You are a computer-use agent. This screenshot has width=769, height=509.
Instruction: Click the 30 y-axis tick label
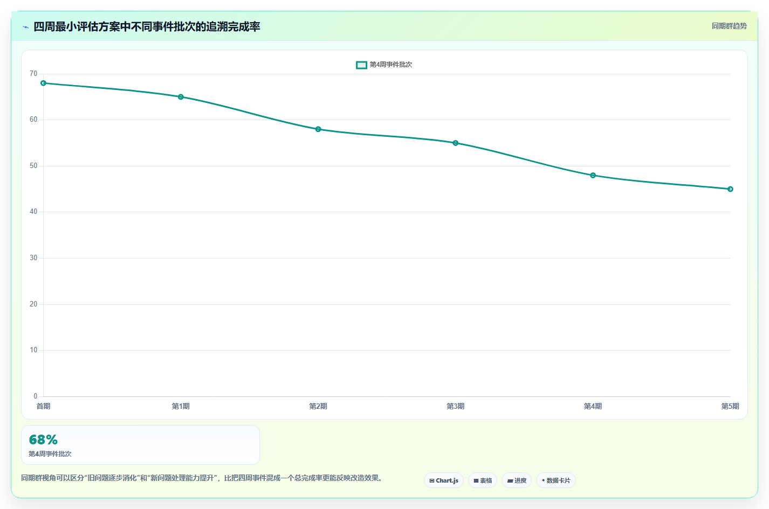(x=33, y=258)
